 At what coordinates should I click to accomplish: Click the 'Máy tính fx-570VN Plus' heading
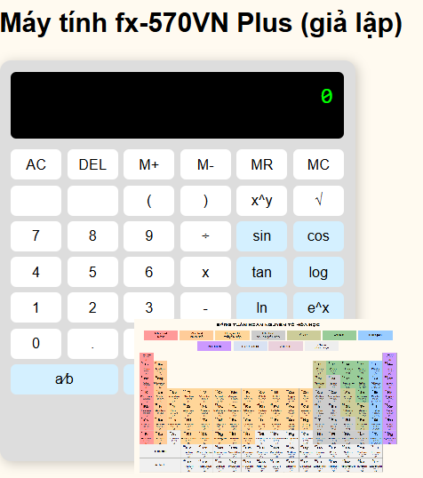202,23
